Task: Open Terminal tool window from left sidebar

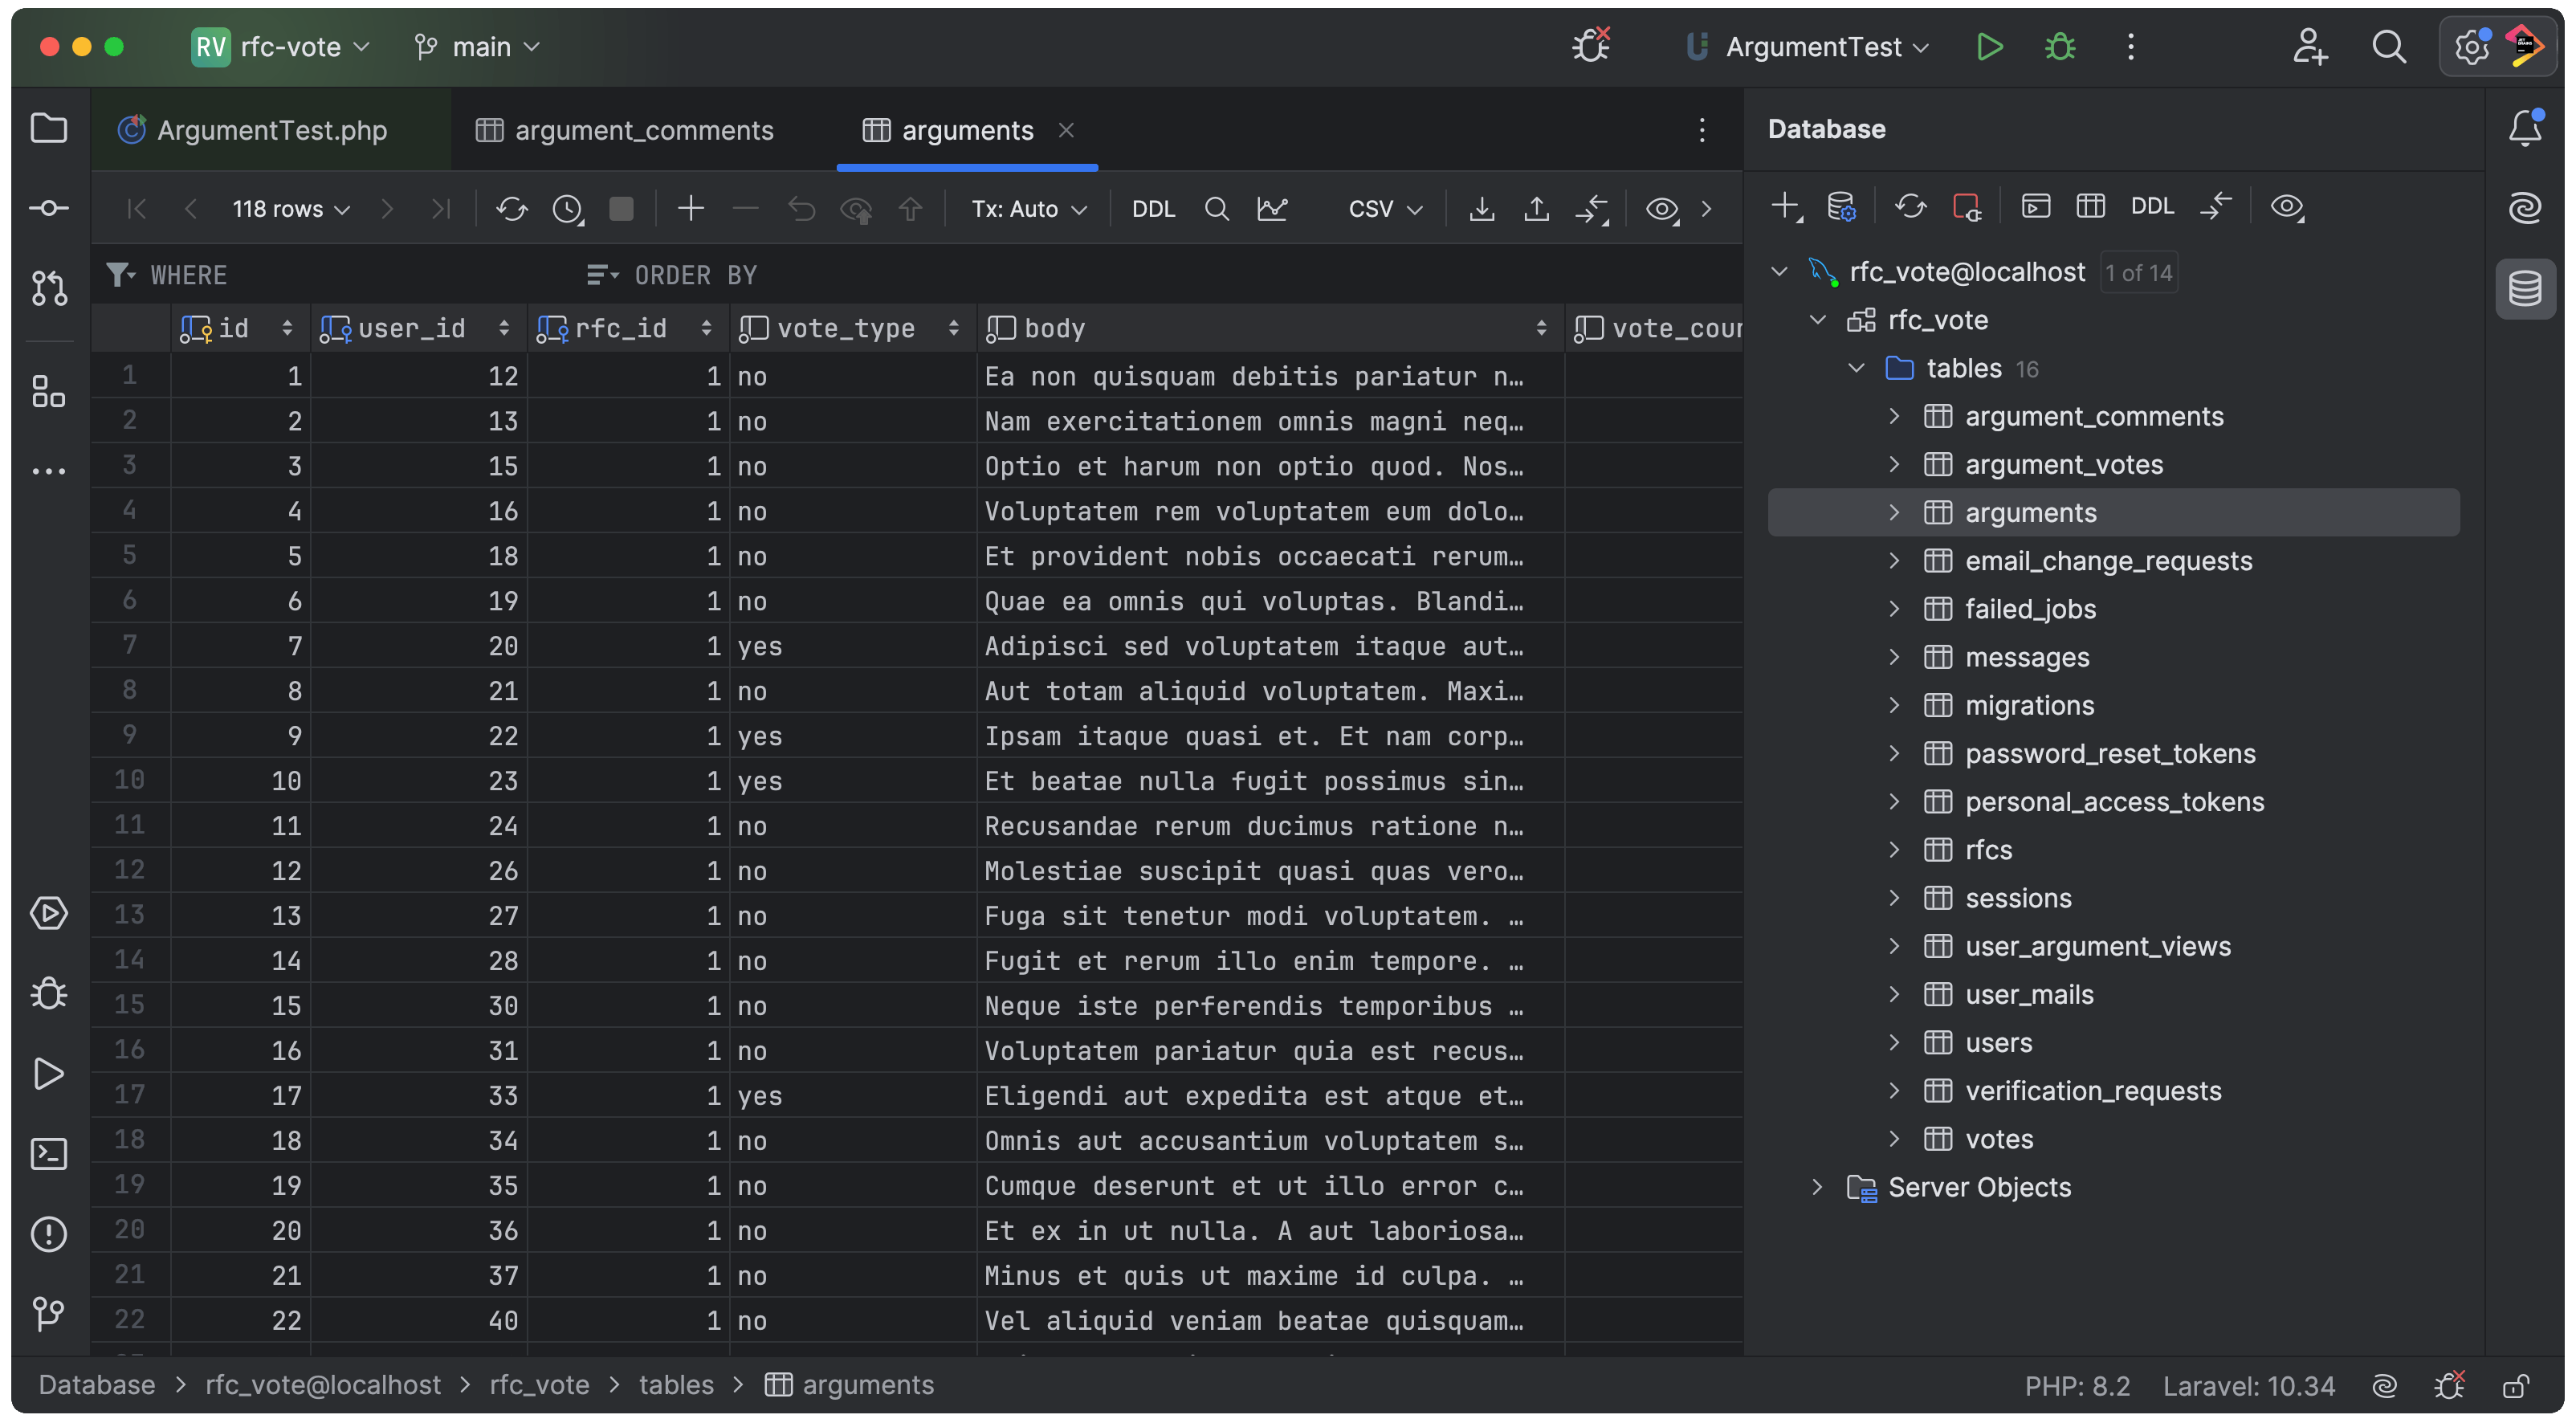Action: point(48,1154)
